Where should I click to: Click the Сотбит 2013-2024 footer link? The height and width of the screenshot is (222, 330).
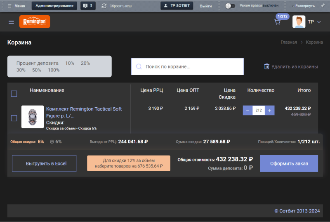pyautogui.click(x=297, y=211)
